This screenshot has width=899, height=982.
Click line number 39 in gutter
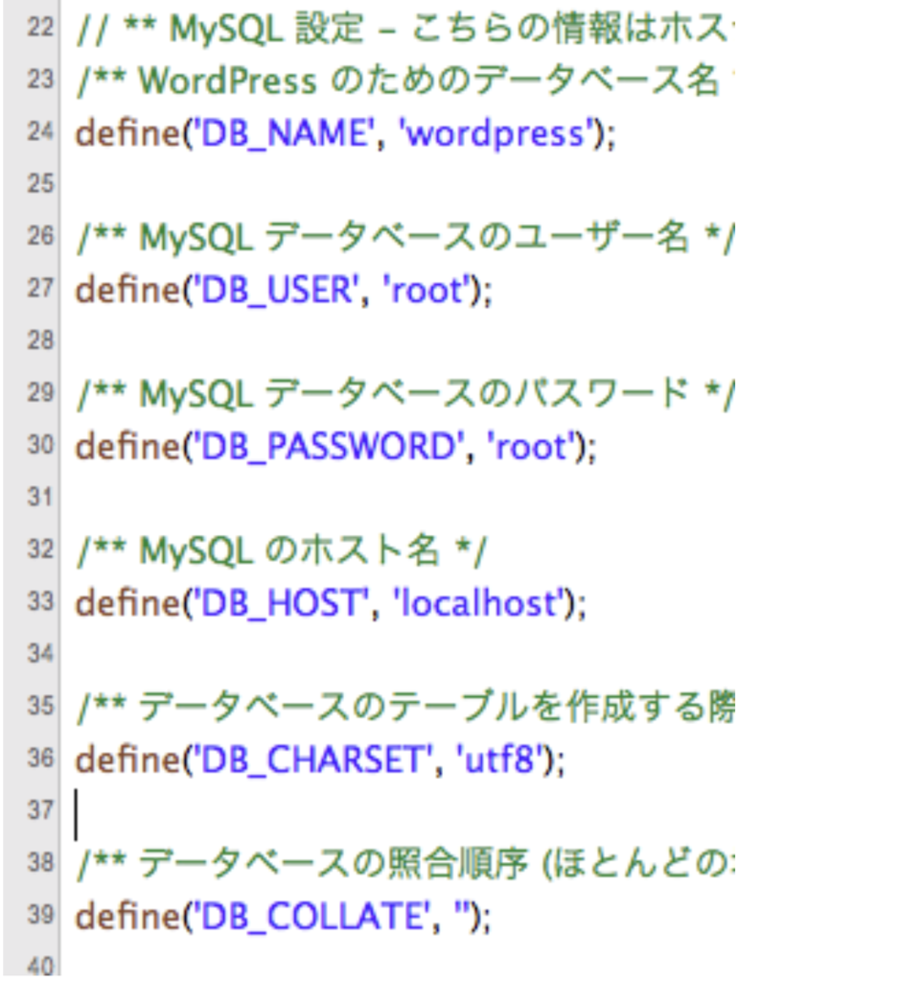click(40, 914)
